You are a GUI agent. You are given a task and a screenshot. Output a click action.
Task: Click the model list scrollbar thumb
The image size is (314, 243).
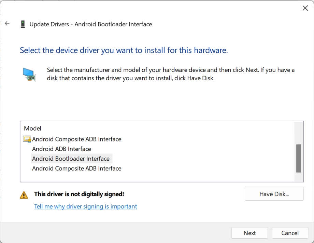[x=299, y=158]
